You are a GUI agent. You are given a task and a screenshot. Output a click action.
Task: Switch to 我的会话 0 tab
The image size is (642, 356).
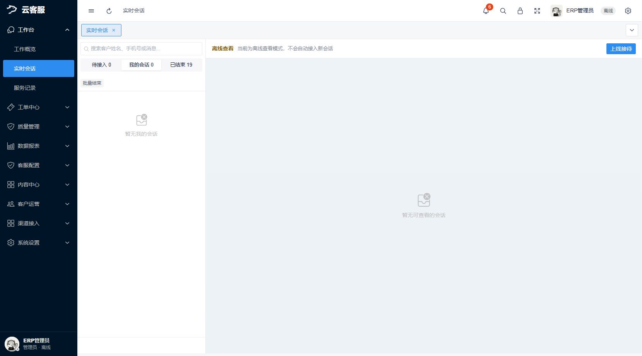click(141, 65)
